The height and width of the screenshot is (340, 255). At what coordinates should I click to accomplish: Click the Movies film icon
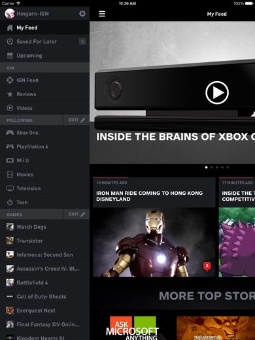pyautogui.click(x=10, y=175)
